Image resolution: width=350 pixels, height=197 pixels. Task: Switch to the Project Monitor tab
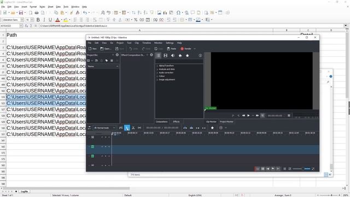pos(226,121)
